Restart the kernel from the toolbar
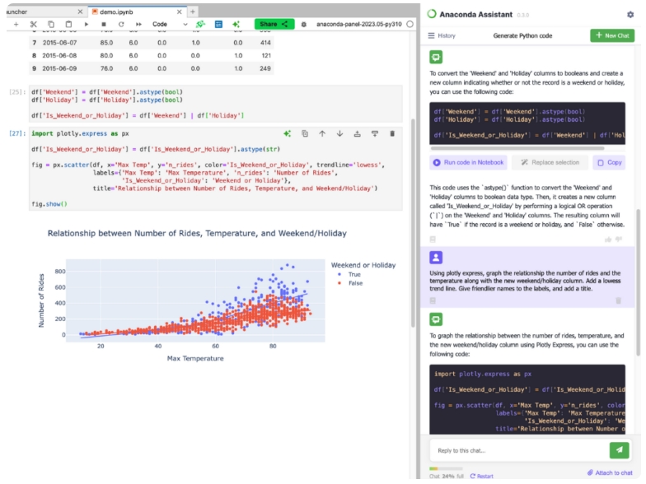 121,25
